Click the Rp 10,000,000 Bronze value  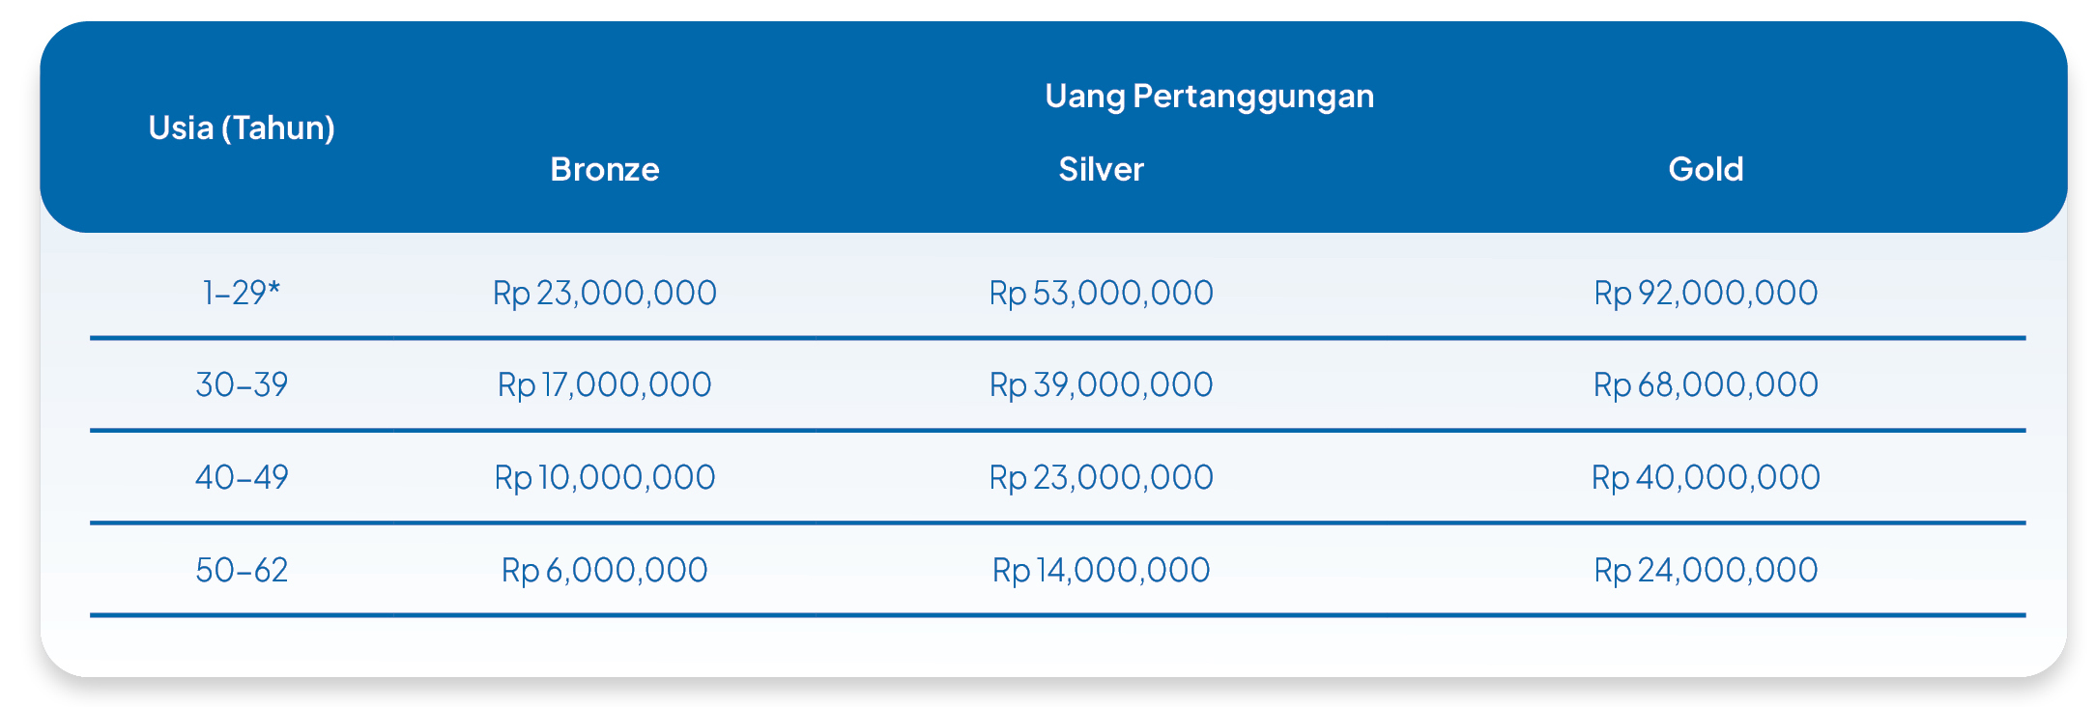point(605,477)
